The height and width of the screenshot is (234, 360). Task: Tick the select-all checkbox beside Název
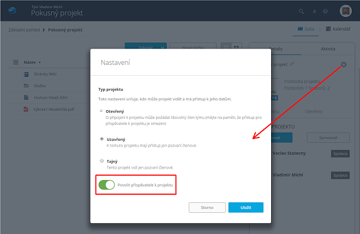[16, 62]
